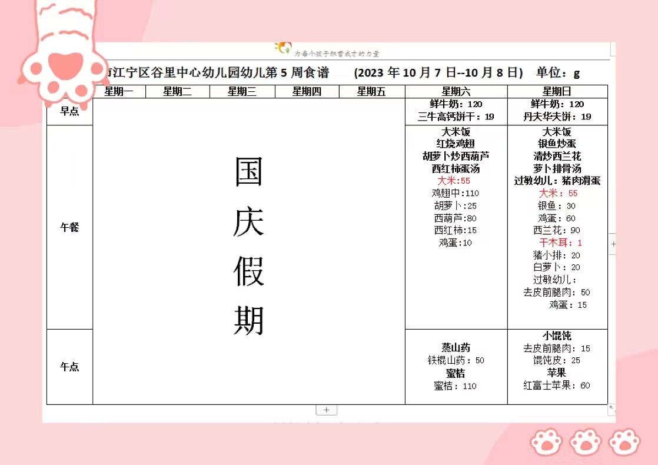
Task: Click the large 国 character in the merged cell
Action: click(248, 172)
